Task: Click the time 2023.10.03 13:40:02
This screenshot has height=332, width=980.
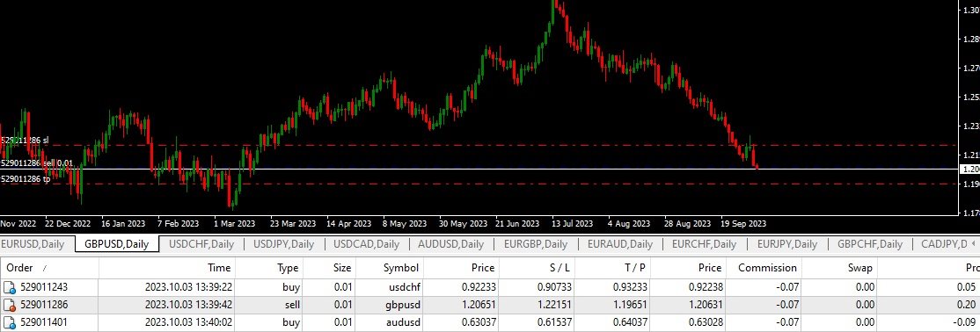Action: (188, 323)
